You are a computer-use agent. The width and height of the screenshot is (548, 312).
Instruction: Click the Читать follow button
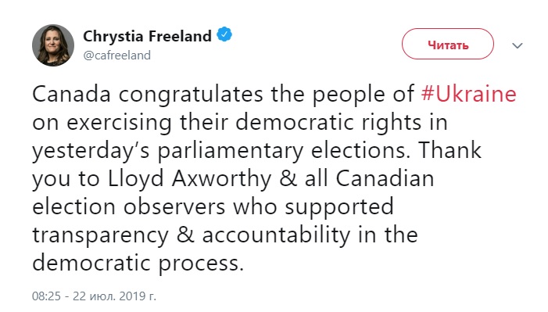coord(448,44)
